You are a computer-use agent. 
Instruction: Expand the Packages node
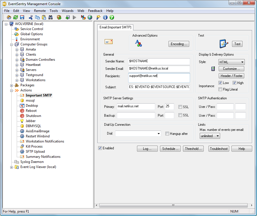(x=11, y=85)
